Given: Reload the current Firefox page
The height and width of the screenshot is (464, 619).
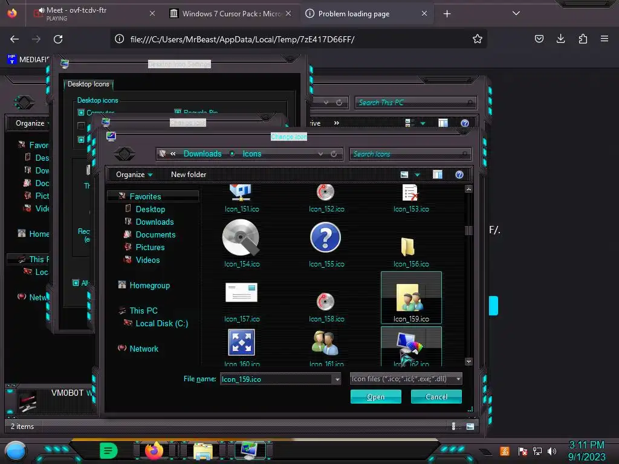Looking at the screenshot, I should [x=58, y=39].
